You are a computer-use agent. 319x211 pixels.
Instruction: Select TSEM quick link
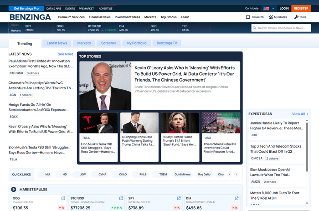(161, 175)
